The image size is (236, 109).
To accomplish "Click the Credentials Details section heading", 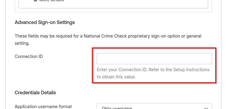I will click(x=35, y=92).
